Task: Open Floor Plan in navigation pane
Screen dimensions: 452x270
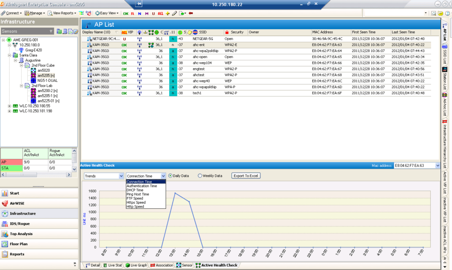Action: [39, 244]
